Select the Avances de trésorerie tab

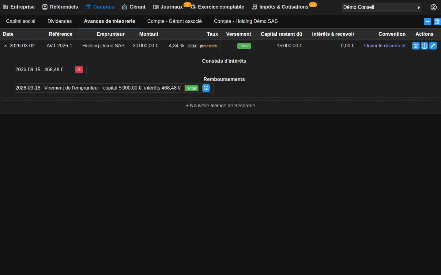(x=109, y=21)
